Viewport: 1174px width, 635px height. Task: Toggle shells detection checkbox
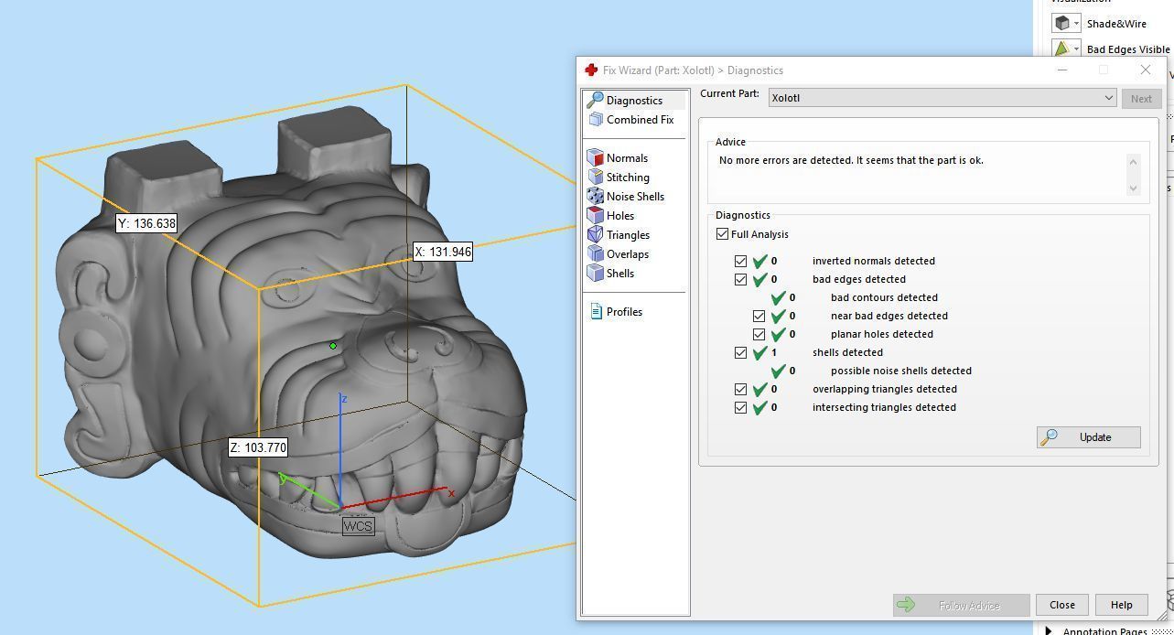[x=741, y=352]
